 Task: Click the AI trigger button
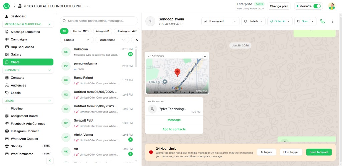pos(266,152)
